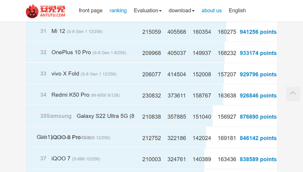Open the front page link
The image size is (303, 172).
pos(91,11)
